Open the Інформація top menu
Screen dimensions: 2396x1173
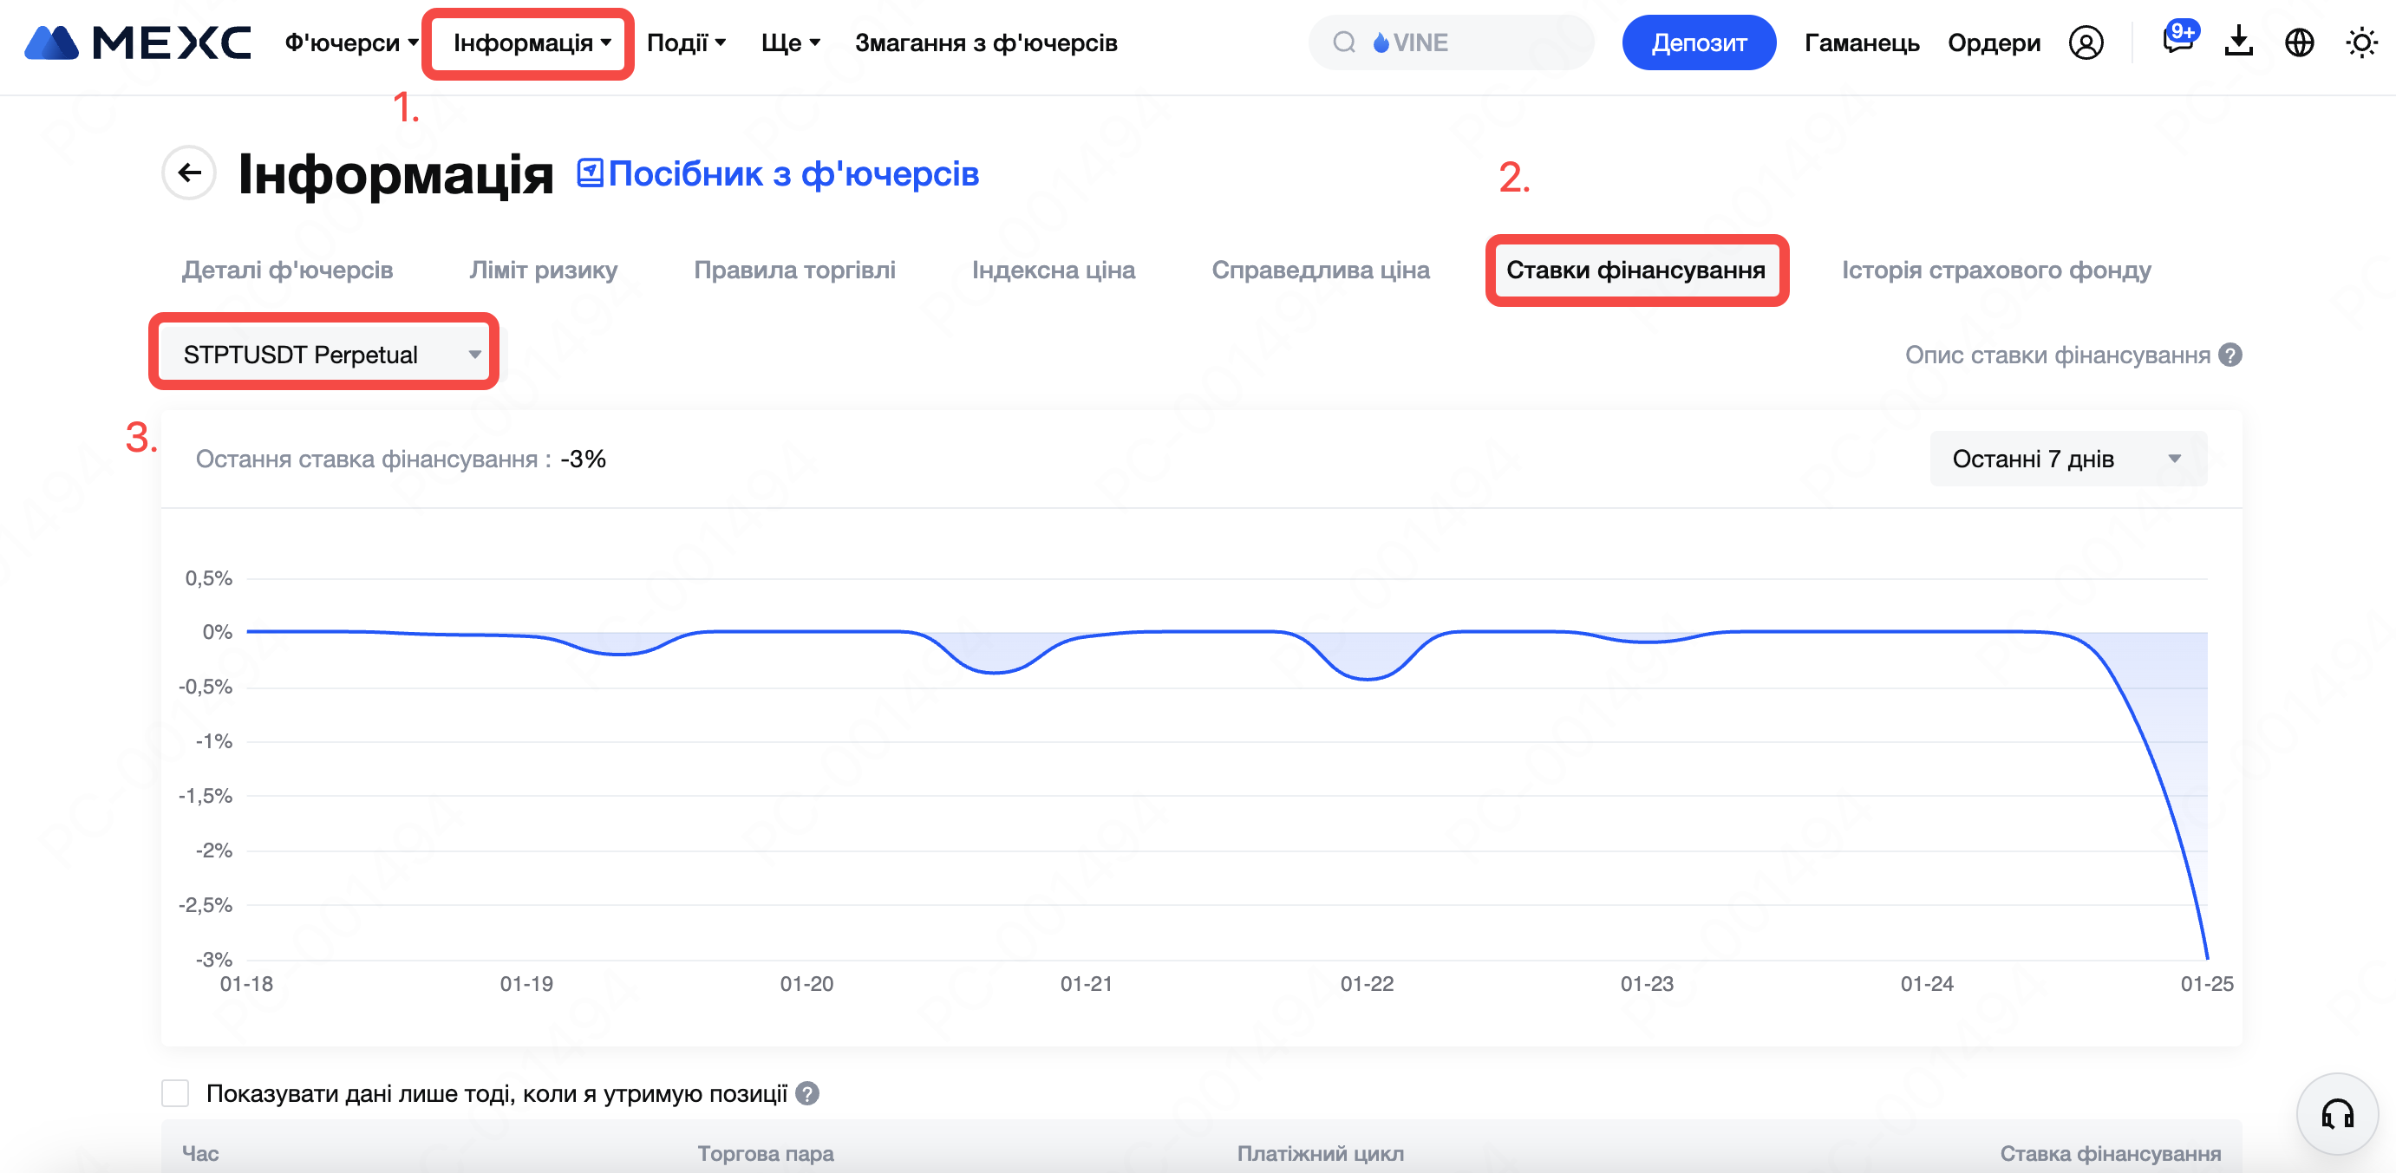pos(530,42)
